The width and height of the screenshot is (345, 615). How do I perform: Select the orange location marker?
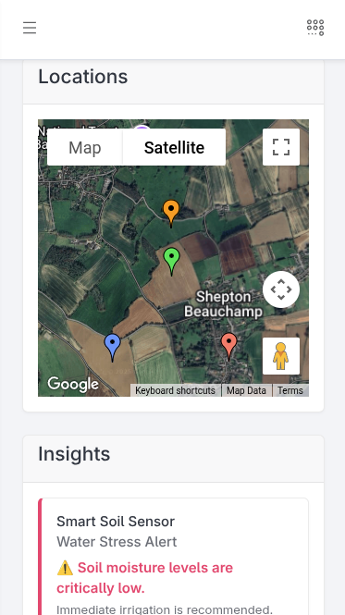coord(171,214)
